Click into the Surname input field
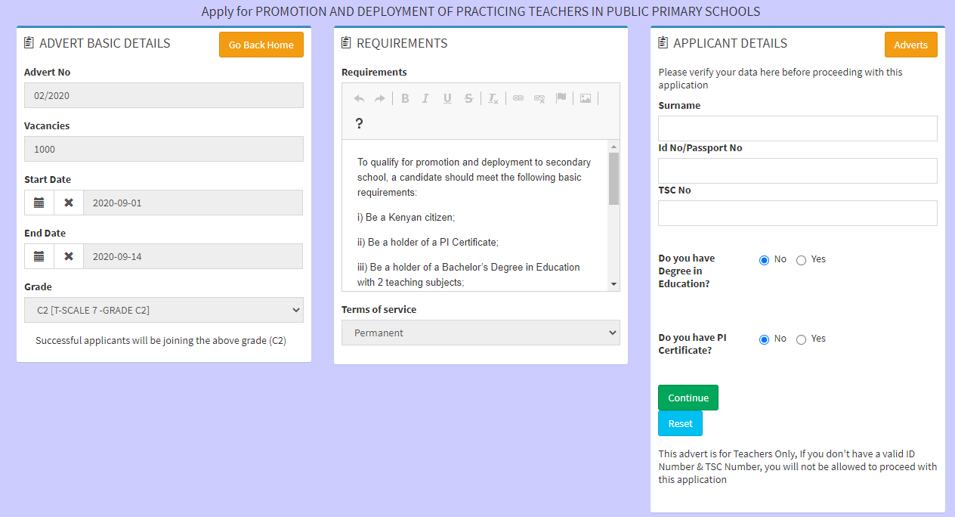 (x=797, y=128)
